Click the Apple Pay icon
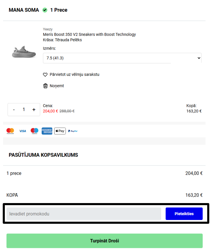Screen dimensions: 211x251 [x=60, y=131]
